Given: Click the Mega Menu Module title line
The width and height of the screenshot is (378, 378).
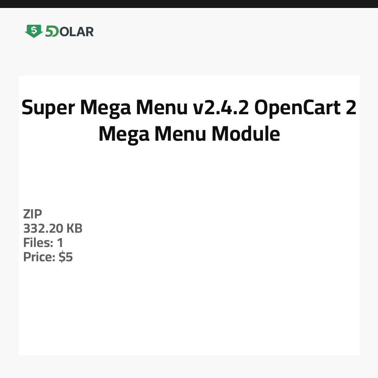Looking at the screenshot, I should click(189, 134).
